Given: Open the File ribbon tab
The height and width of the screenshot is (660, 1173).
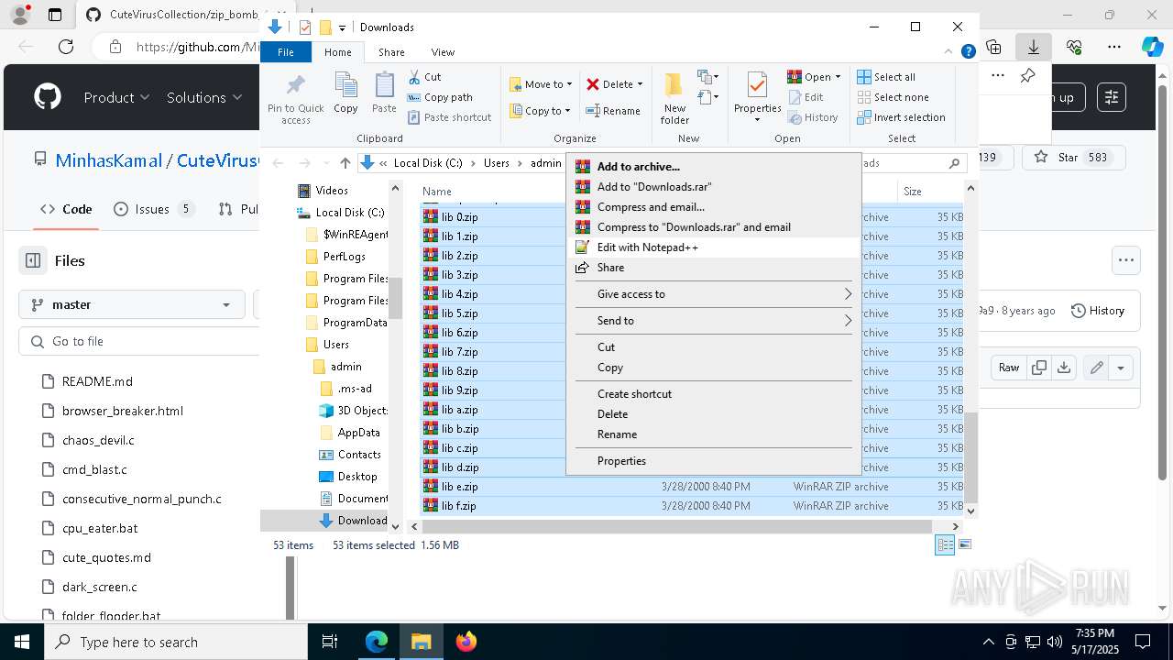Looking at the screenshot, I should [x=286, y=52].
